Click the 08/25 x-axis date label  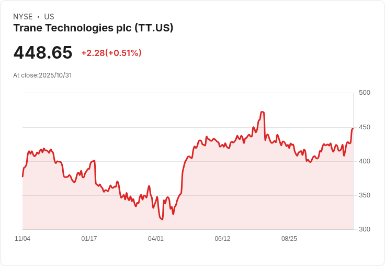pyautogui.click(x=289, y=239)
